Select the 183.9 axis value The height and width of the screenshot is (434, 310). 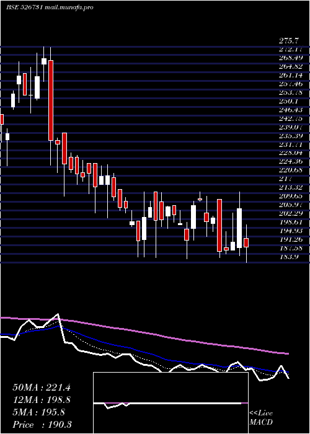289,257
